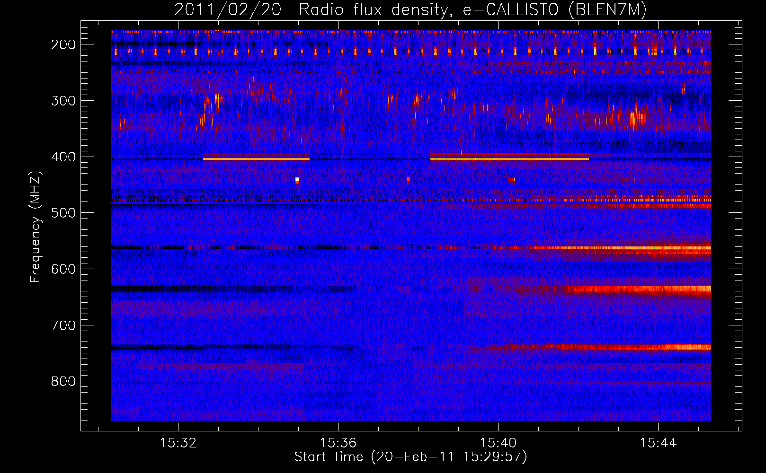The width and height of the screenshot is (766, 473).
Task: Click the 15:44 time tick label
Action: click(x=658, y=443)
